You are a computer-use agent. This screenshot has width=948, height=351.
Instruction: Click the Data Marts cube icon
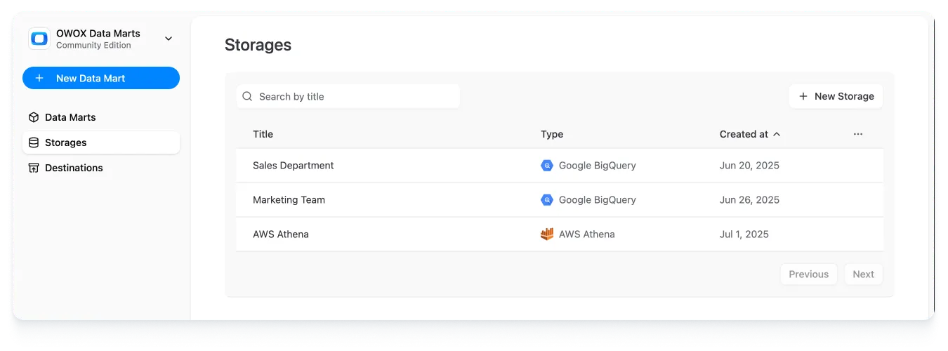click(x=34, y=117)
